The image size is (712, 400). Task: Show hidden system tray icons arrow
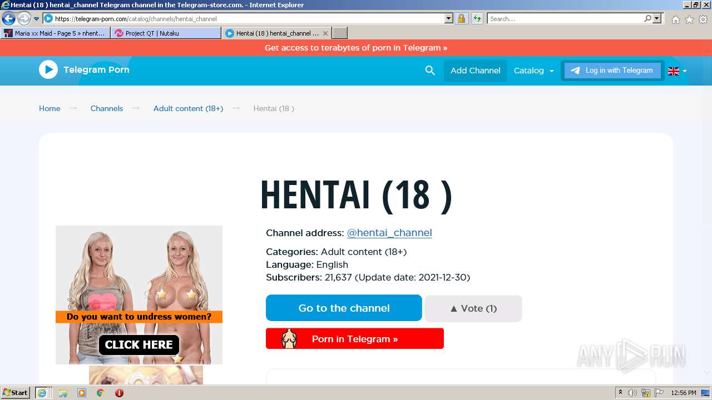click(x=620, y=393)
